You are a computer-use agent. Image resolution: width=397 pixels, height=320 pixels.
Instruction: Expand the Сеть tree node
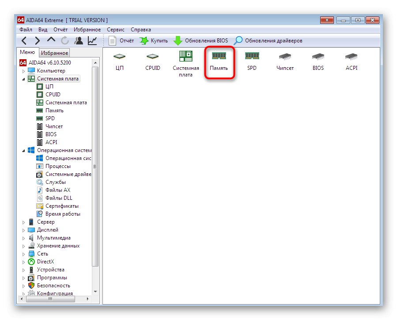(x=23, y=254)
